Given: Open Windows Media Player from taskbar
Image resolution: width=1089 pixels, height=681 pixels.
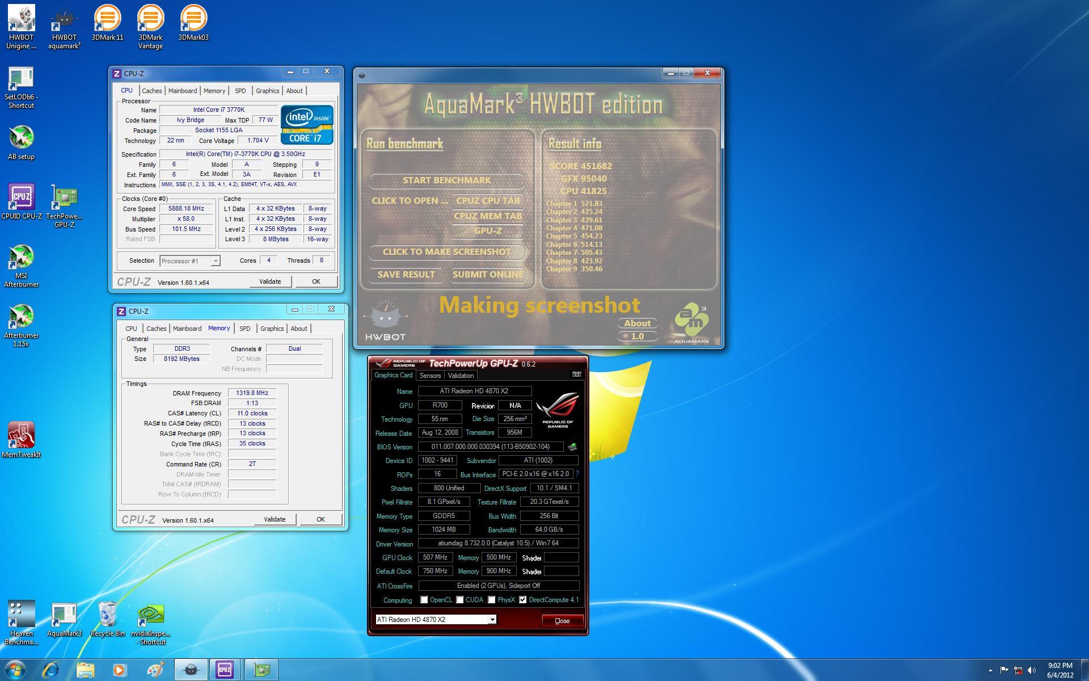Looking at the screenshot, I should pos(120,670).
